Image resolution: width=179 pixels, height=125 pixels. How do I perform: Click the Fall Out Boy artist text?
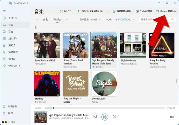tap(40, 64)
